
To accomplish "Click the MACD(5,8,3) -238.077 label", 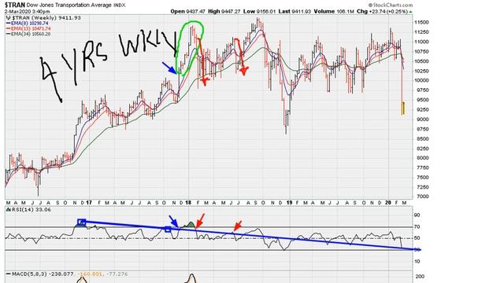I will pos(40,274).
